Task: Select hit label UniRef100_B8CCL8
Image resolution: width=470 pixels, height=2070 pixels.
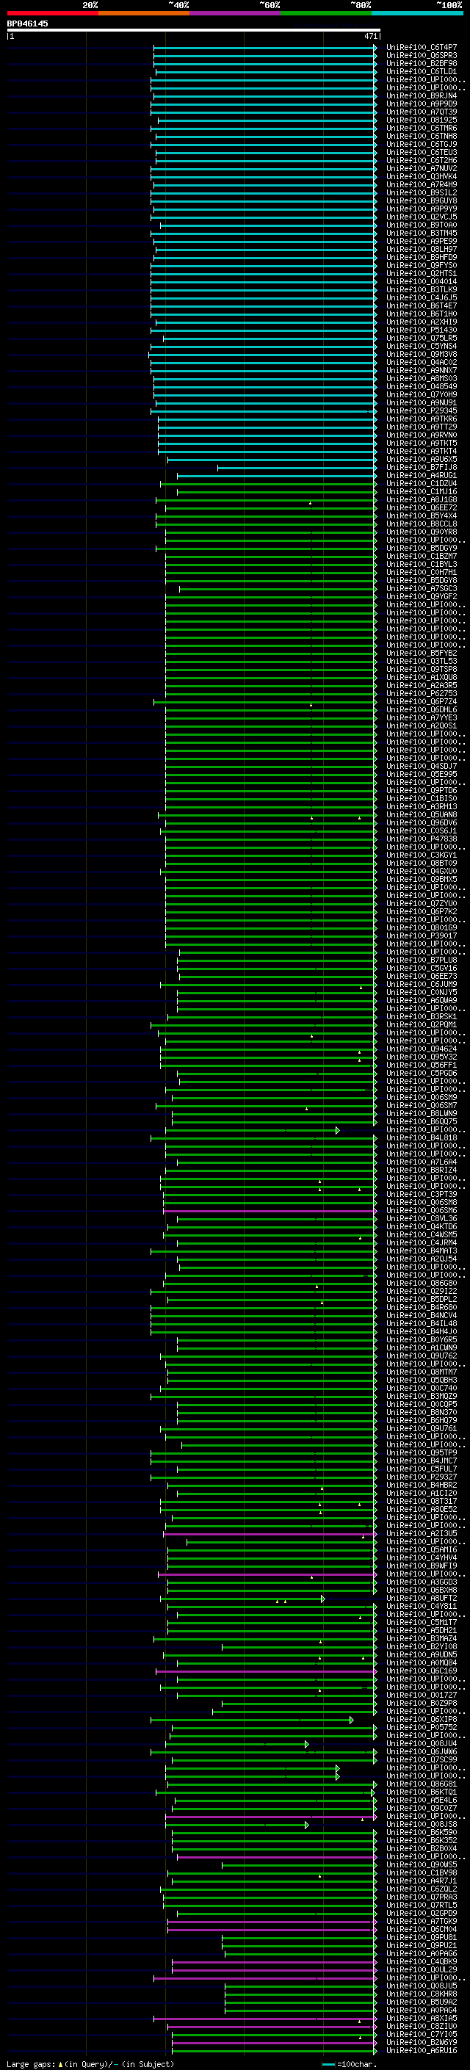Action: pyautogui.click(x=422, y=523)
